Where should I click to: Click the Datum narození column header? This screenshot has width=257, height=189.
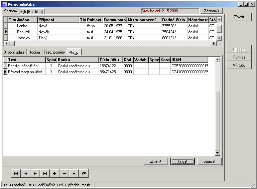(x=115, y=20)
